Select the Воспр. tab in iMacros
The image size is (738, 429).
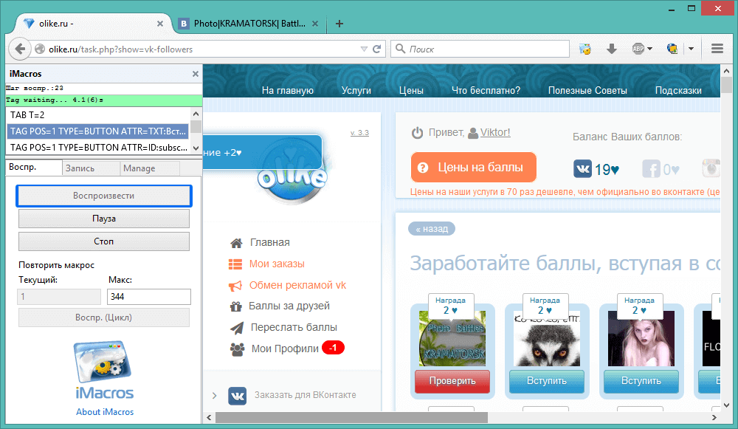[x=33, y=167]
